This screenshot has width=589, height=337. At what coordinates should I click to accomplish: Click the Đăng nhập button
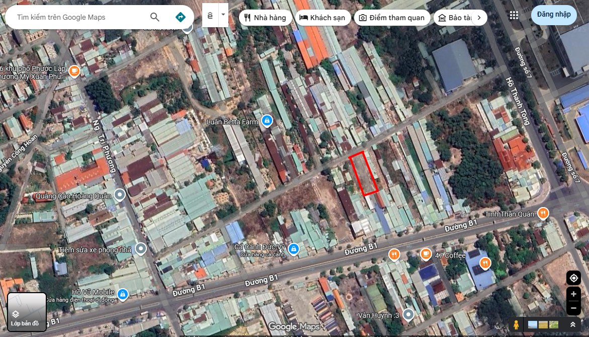pos(553,15)
